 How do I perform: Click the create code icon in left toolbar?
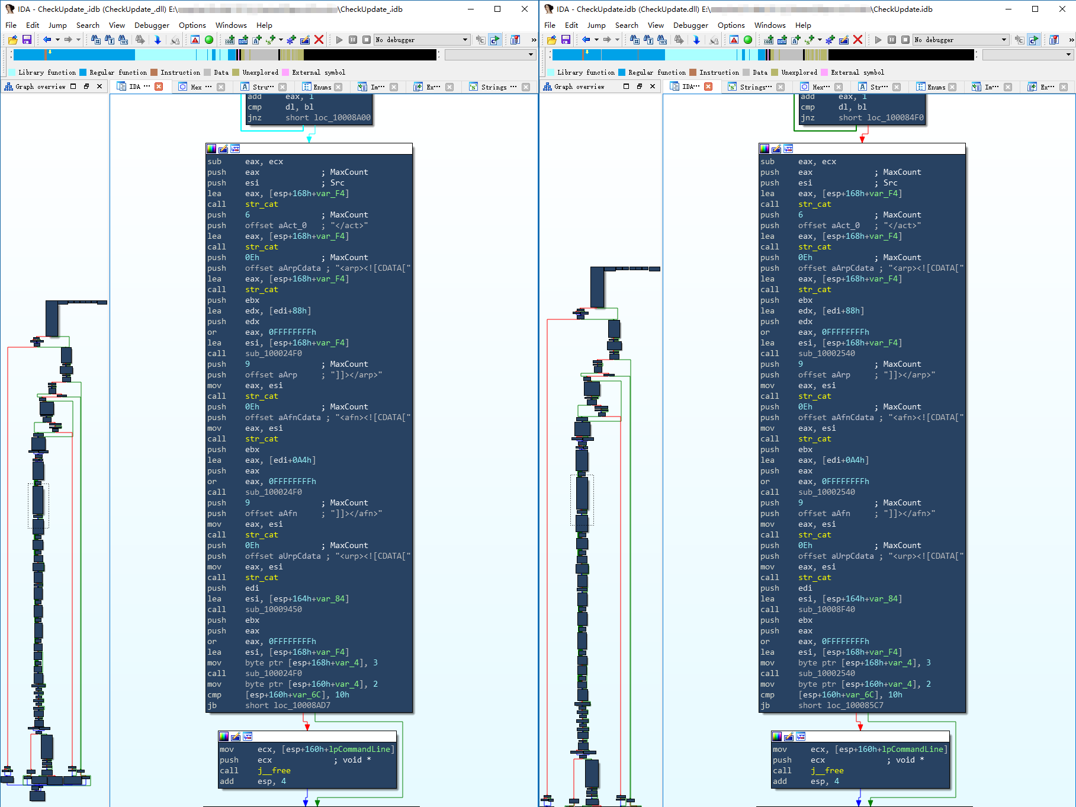[230, 40]
